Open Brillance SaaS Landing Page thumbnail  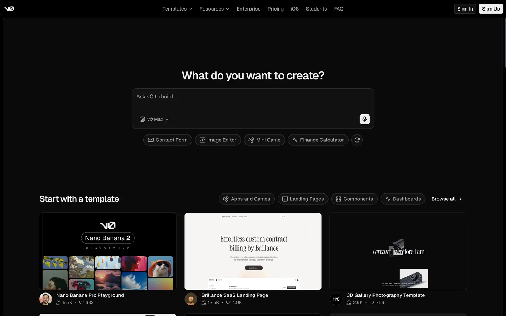(x=253, y=251)
